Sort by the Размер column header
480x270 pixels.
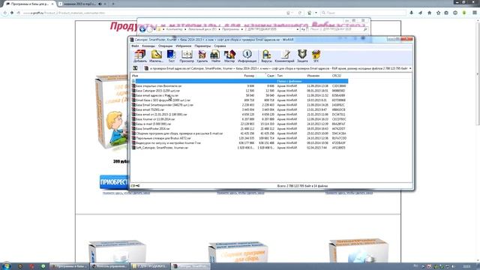249,76
